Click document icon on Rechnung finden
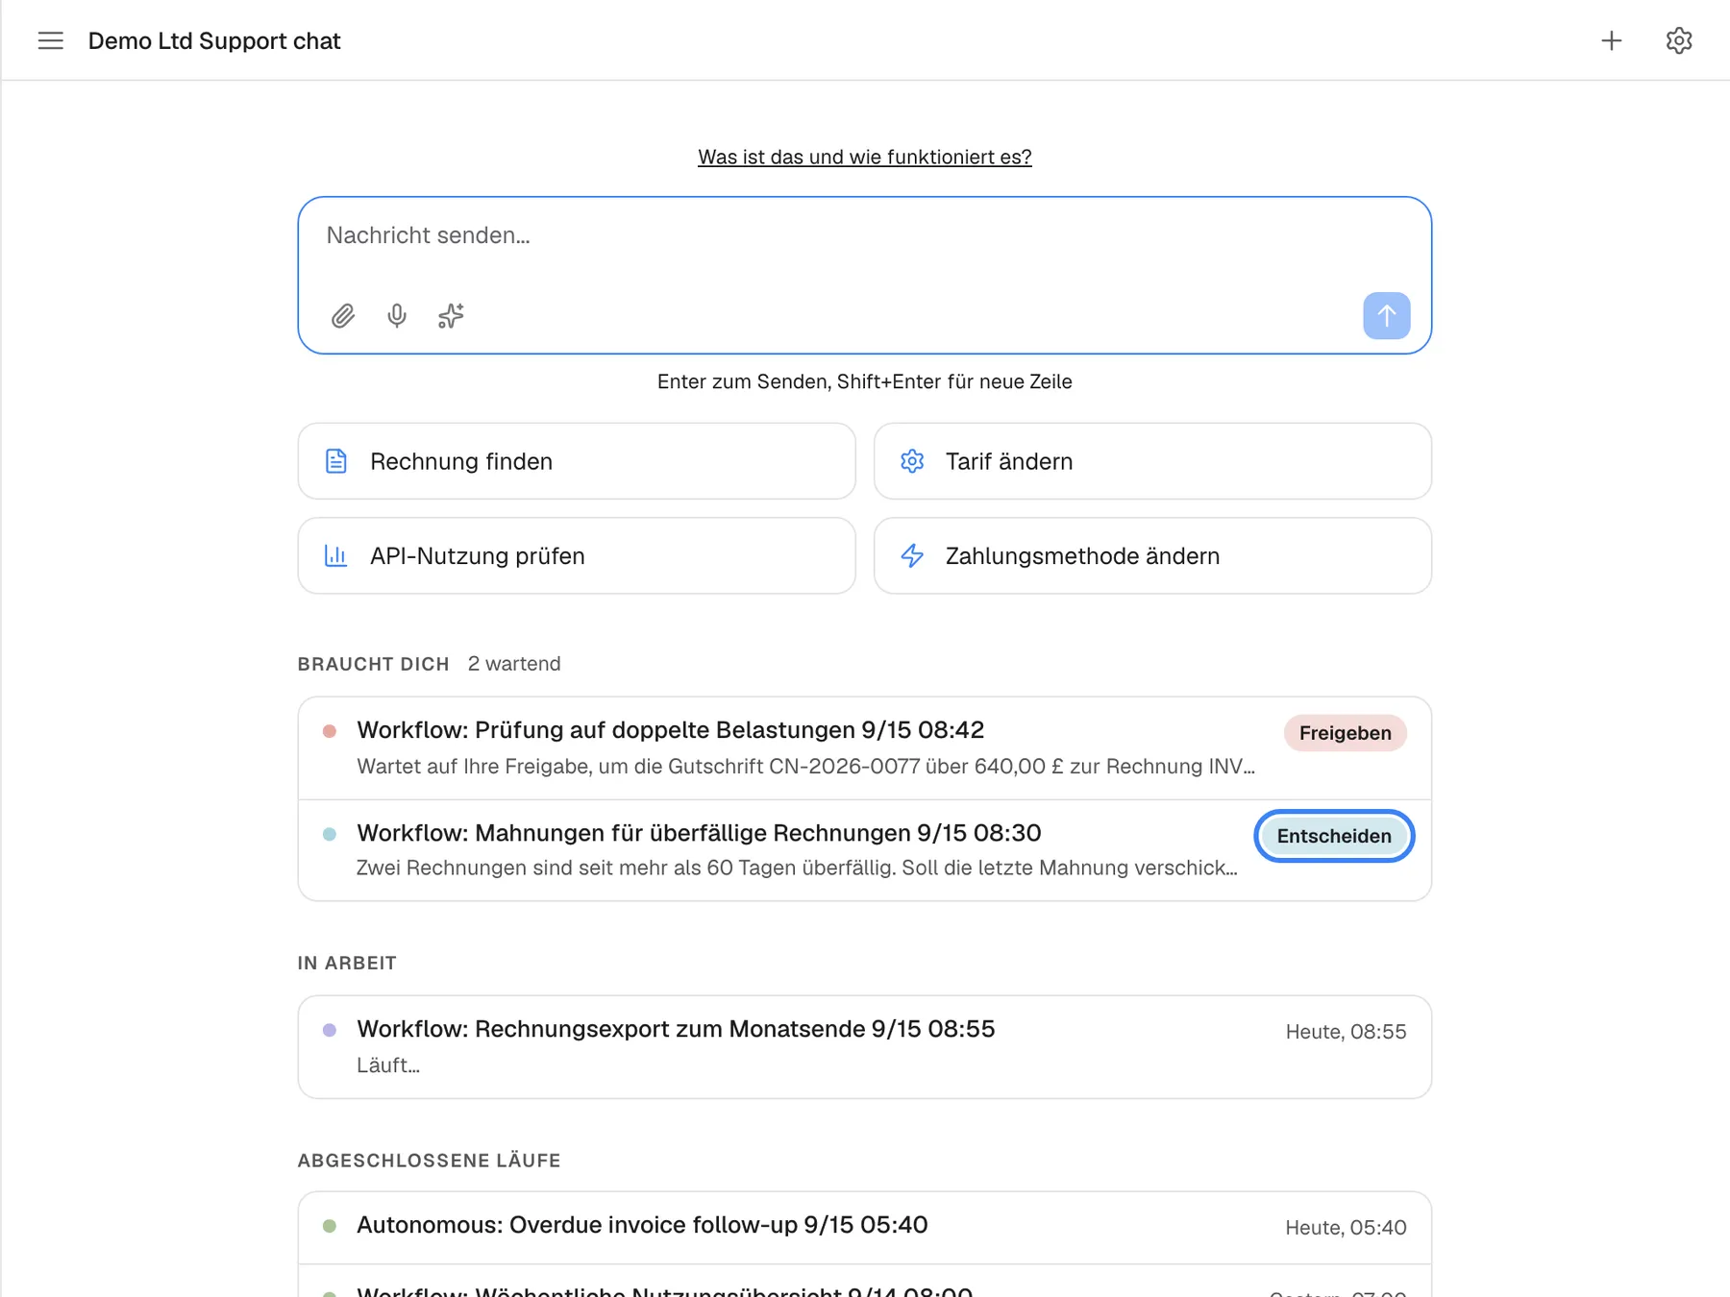Screen dimensions: 1730x1297 [x=335, y=461]
